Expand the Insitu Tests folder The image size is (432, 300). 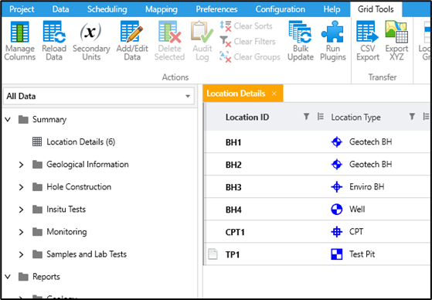pos(21,210)
